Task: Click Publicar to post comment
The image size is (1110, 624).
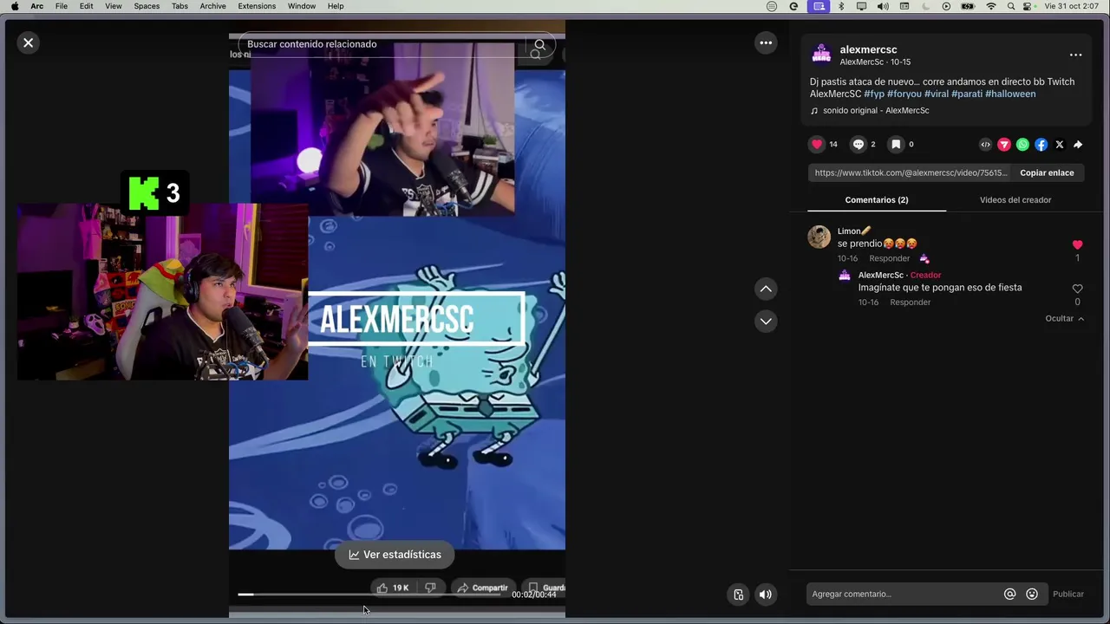Action: click(1068, 595)
